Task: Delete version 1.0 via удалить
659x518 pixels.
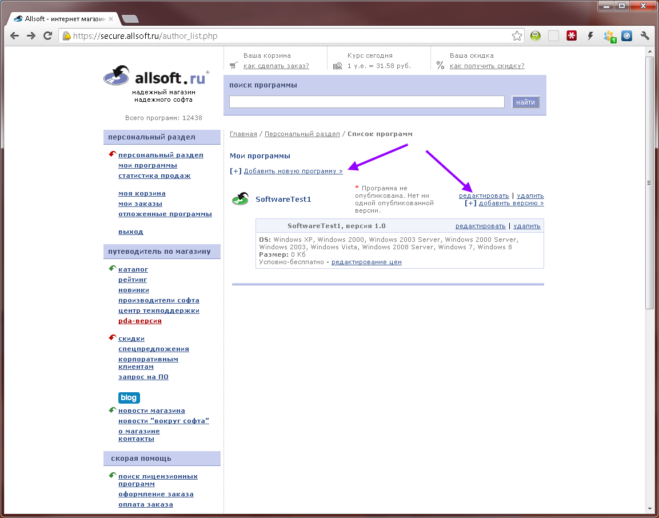Action: [x=527, y=226]
